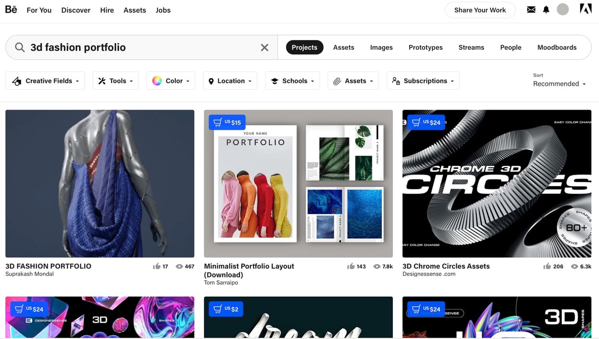Viewport: 599px width, 339px height.
Task: Click the Tools filter crossed-tools icon
Action: [x=102, y=80]
